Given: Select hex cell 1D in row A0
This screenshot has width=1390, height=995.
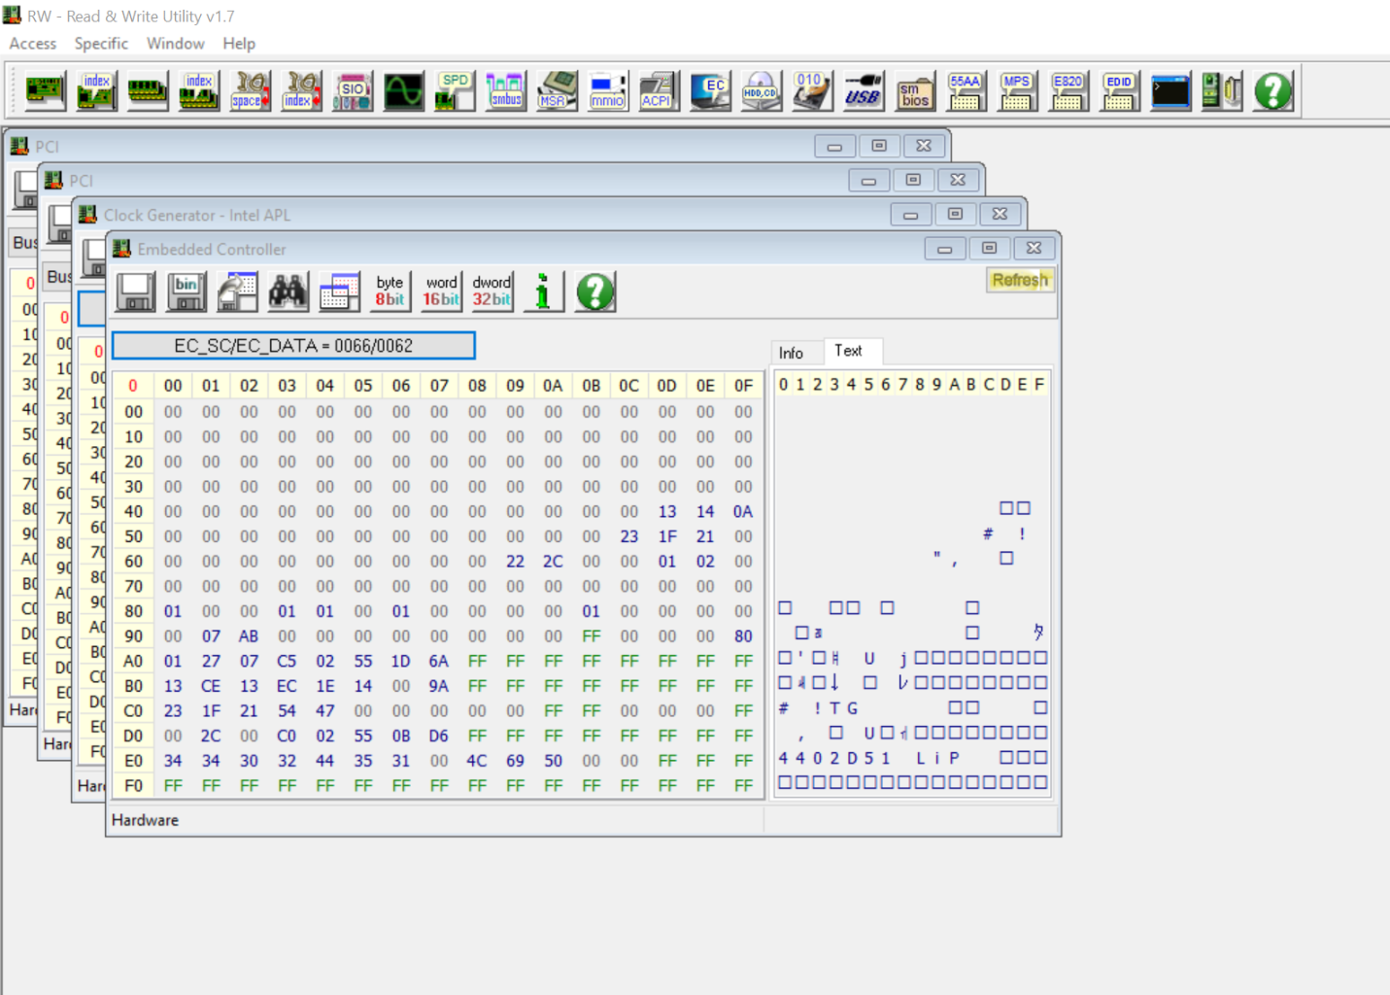Looking at the screenshot, I should pos(401,661).
